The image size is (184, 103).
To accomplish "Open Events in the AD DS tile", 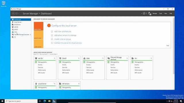I will tap(40, 65).
